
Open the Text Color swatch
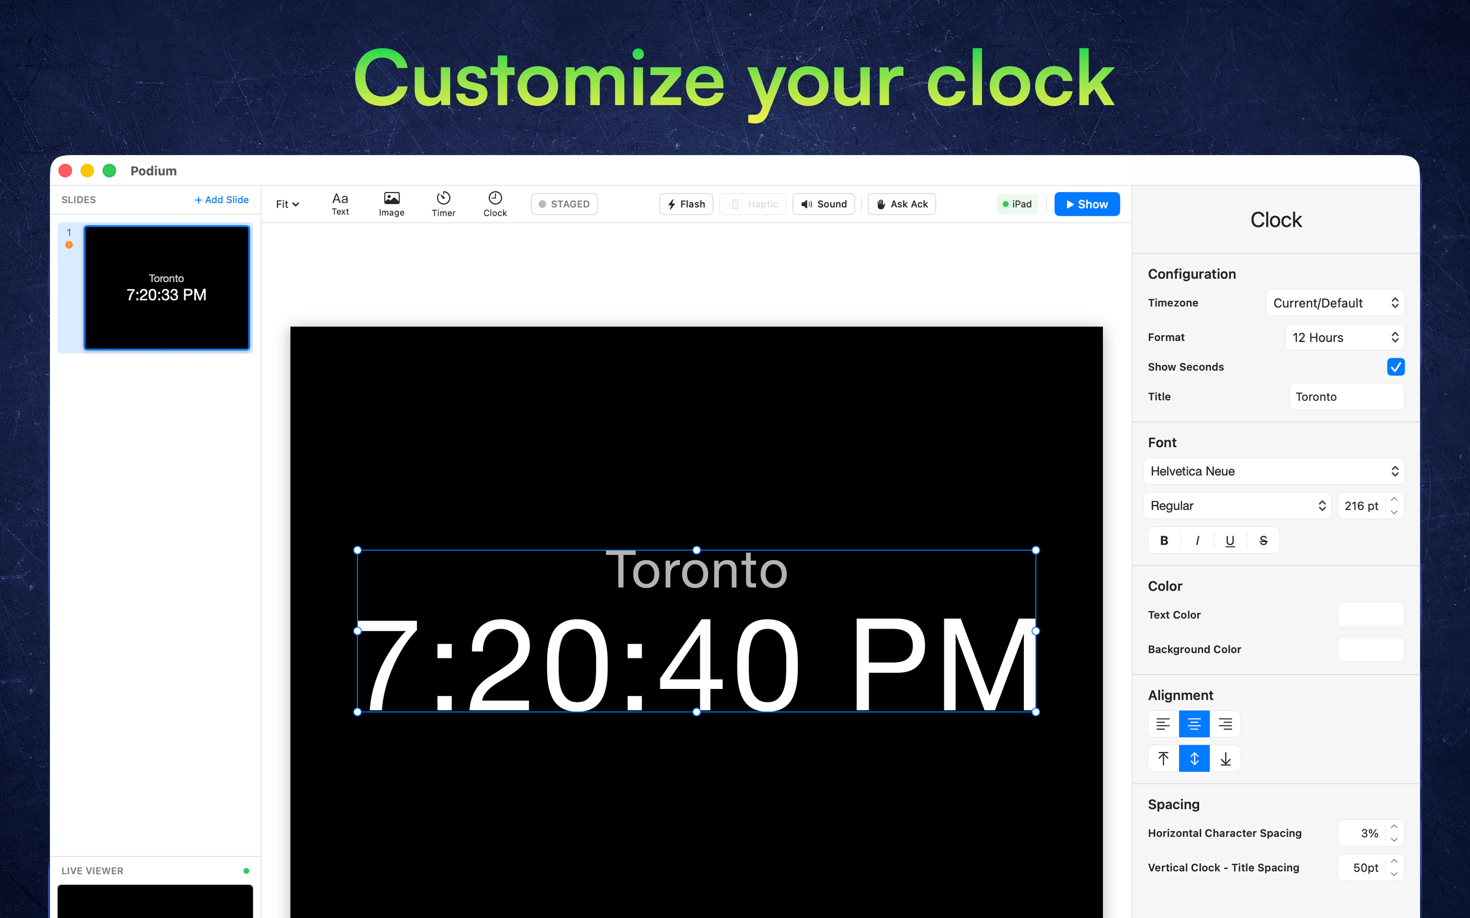1370,615
